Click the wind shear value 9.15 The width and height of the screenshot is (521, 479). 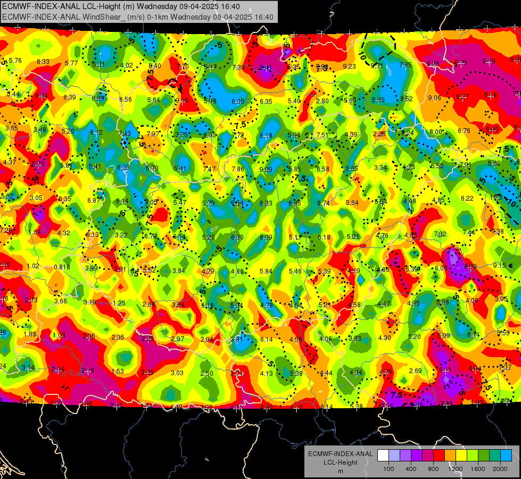coord(499,265)
